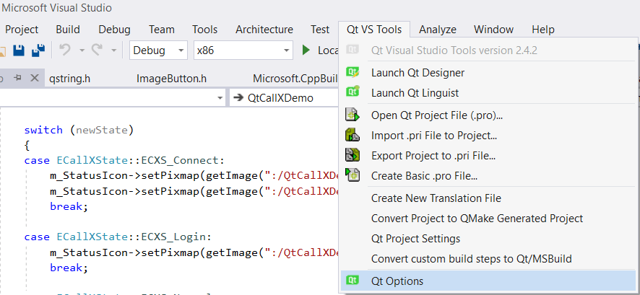This screenshot has height=295, width=640.
Task: Choose Export Project to .pri File
Action: [488, 156]
